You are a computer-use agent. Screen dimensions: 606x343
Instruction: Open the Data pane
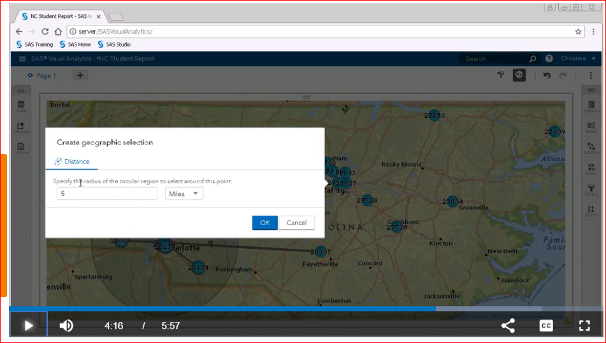21,106
